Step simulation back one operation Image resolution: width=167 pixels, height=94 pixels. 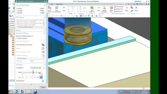point(23,77)
